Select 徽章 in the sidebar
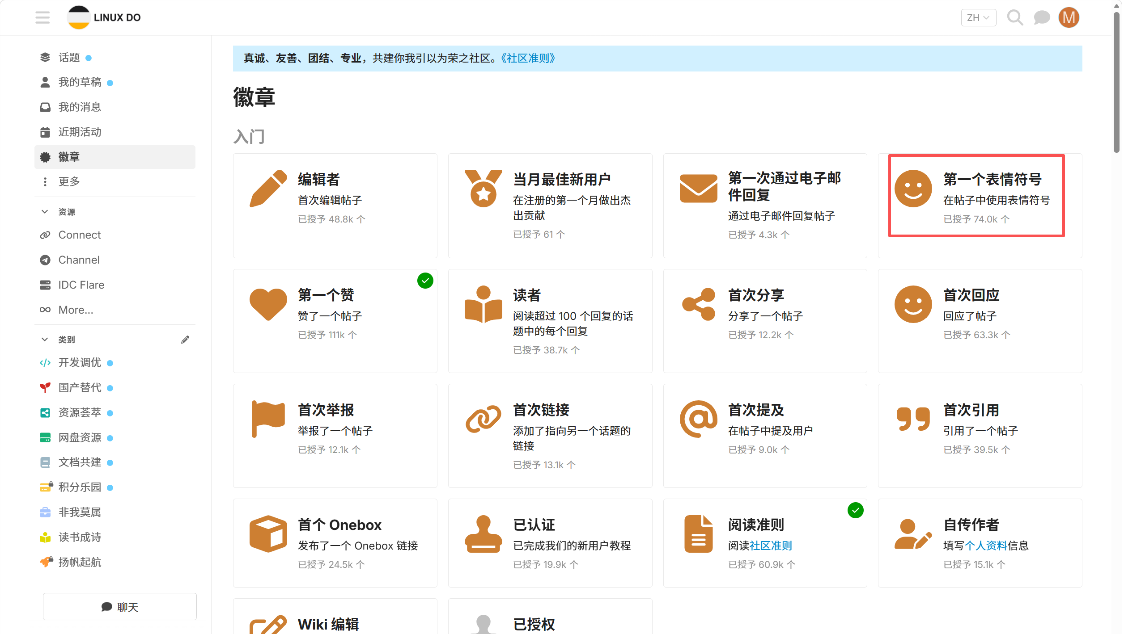The image size is (1124, 634). click(115, 157)
